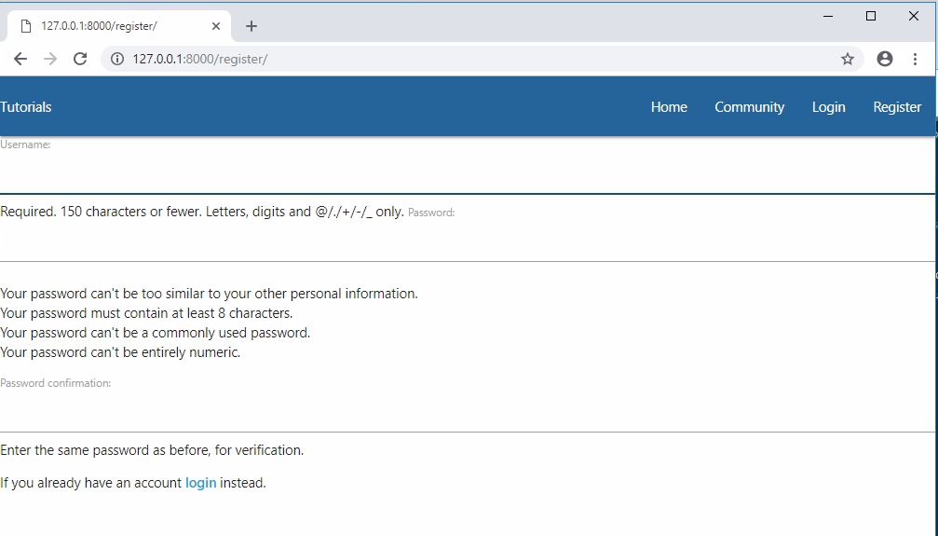The height and width of the screenshot is (536, 938).
Task: Follow the blue login link
Action: pyautogui.click(x=200, y=483)
